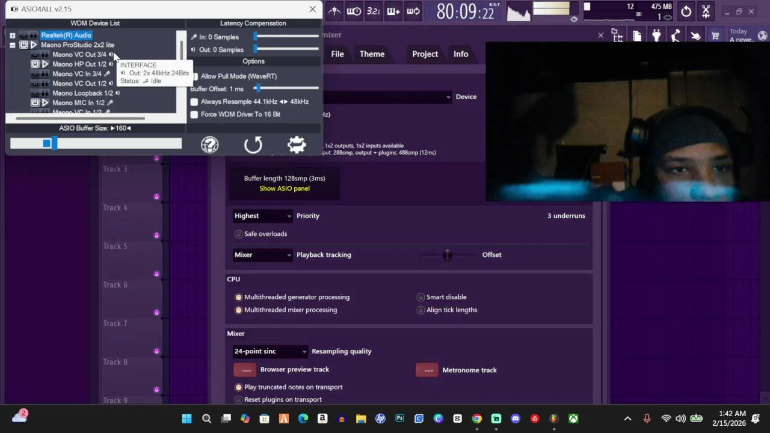Screen dimensions: 770x433
Task: Click the WDM device list horizontal scrollbar
Action: point(81,118)
